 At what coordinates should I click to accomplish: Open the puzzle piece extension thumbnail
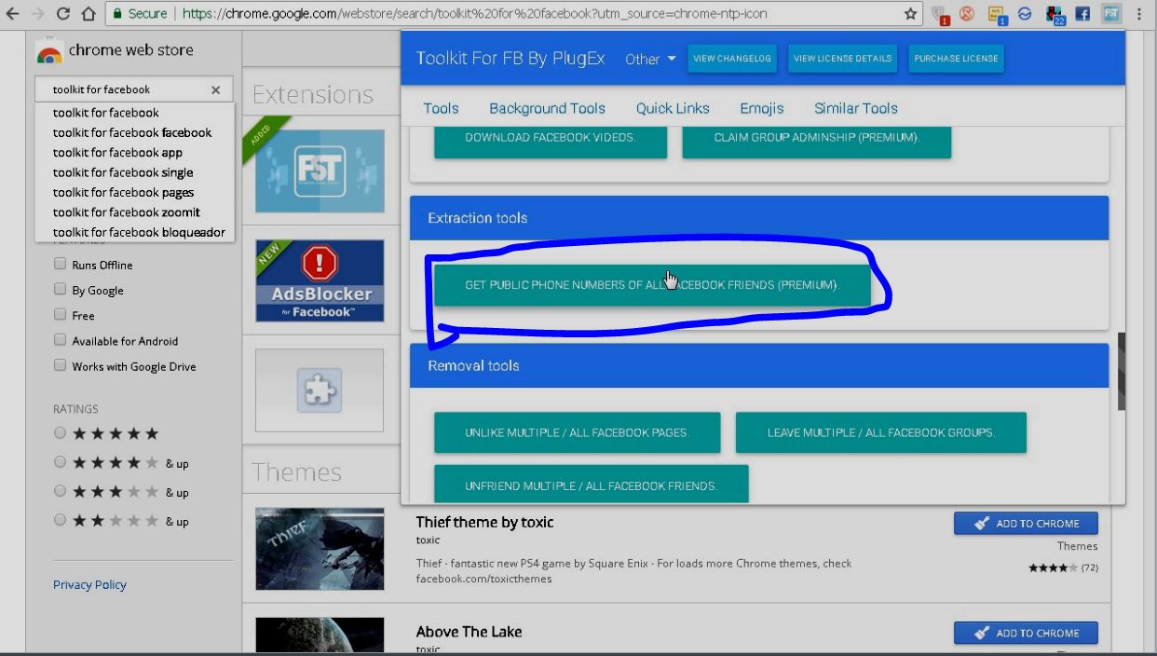[320, 390]
